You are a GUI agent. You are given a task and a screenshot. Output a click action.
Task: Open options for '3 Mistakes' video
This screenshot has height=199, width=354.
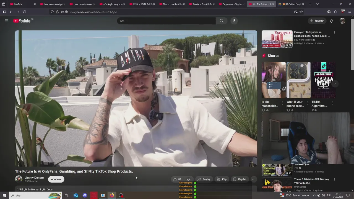[x=334, y=180]
